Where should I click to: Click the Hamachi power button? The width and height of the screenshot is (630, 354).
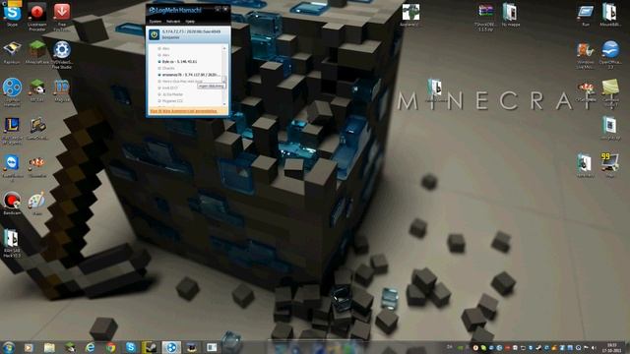(155, 35)
